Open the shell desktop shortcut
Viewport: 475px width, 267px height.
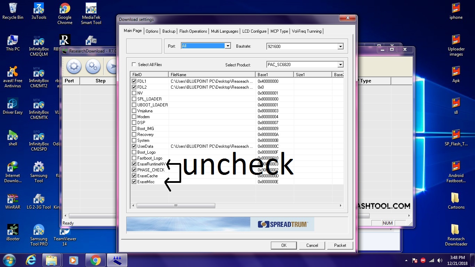click(x=13, y=138)
